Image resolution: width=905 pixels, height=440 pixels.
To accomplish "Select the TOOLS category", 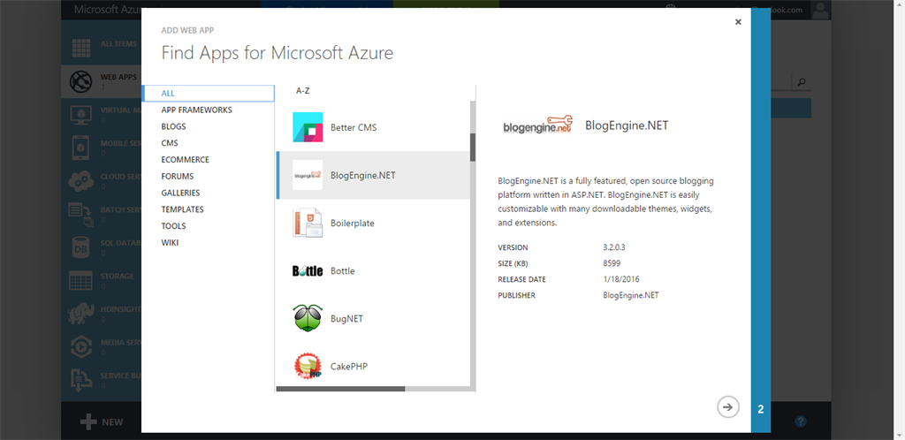I will (x=174, y=226).
